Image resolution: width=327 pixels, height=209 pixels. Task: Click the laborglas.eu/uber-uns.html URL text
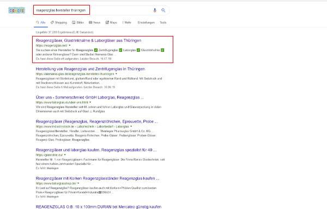click(62, 102)
